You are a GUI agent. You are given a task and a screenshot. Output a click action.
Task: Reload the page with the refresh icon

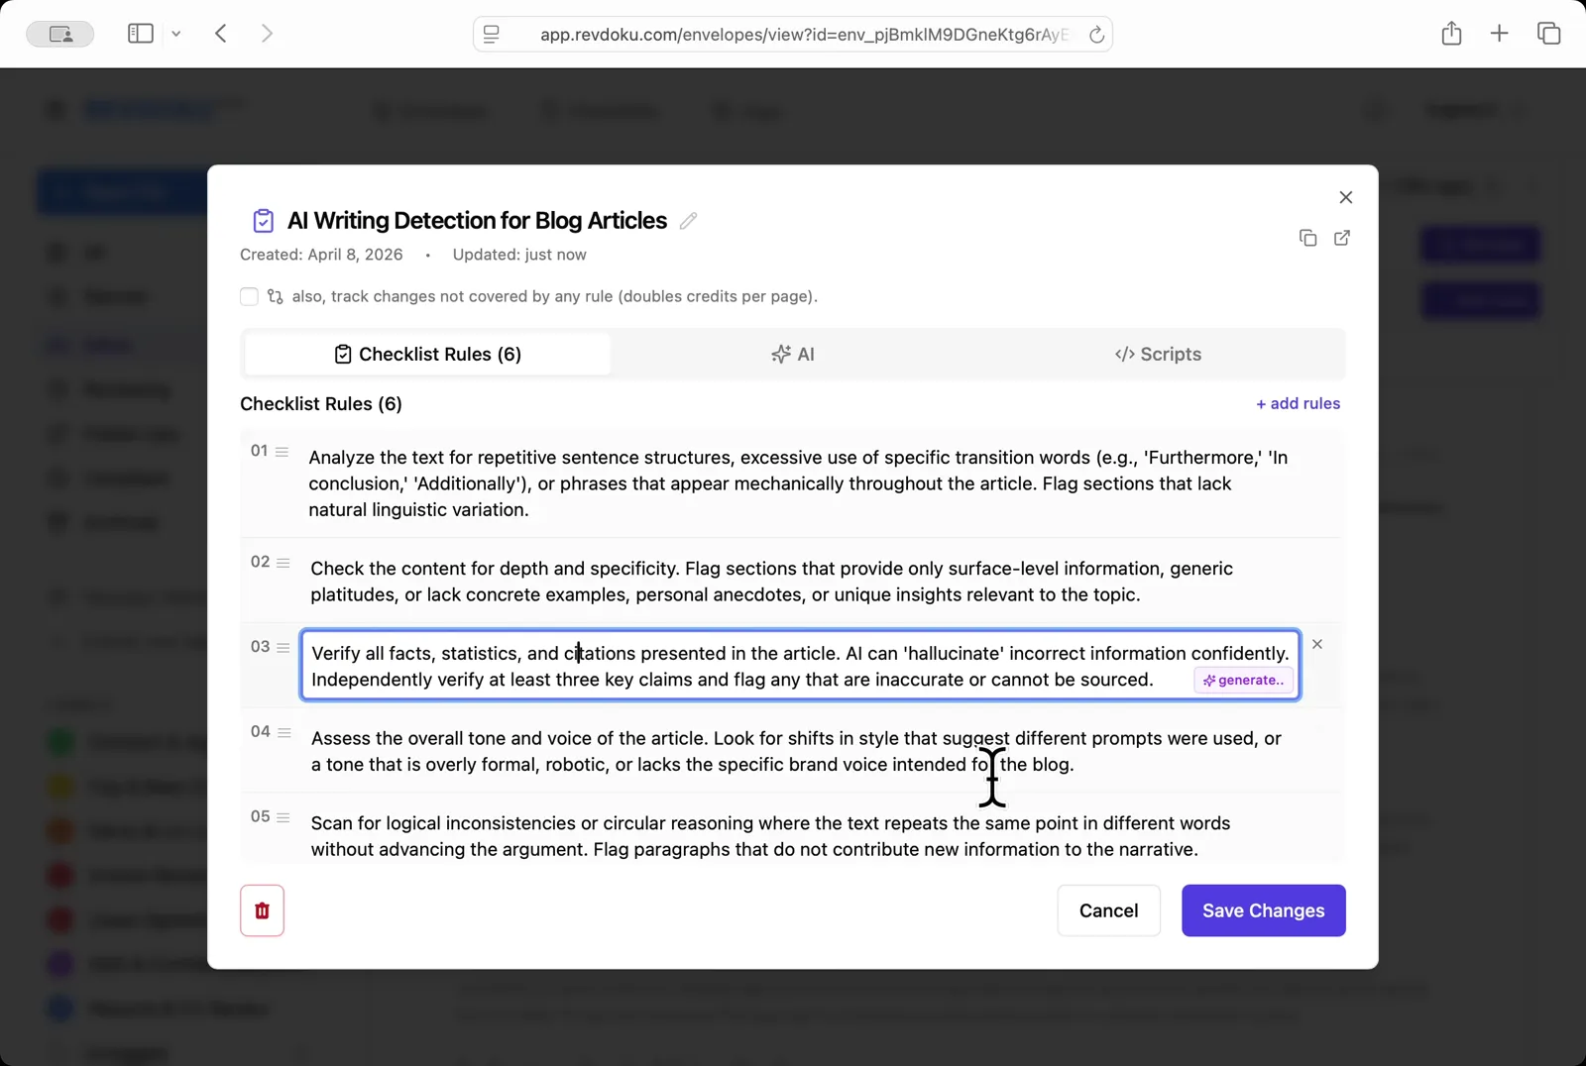coord(1096,34)
